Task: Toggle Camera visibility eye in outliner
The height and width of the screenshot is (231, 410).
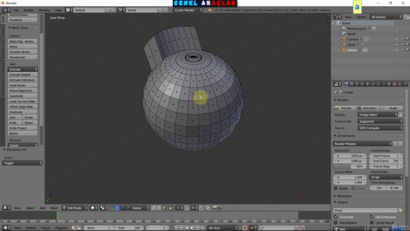Action: click(x=397, y=39)
